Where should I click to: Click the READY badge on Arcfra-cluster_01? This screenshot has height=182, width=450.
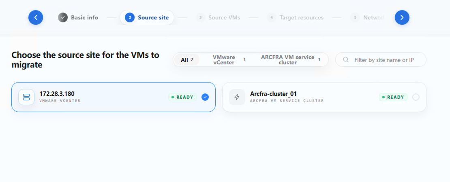coord(393,97)
